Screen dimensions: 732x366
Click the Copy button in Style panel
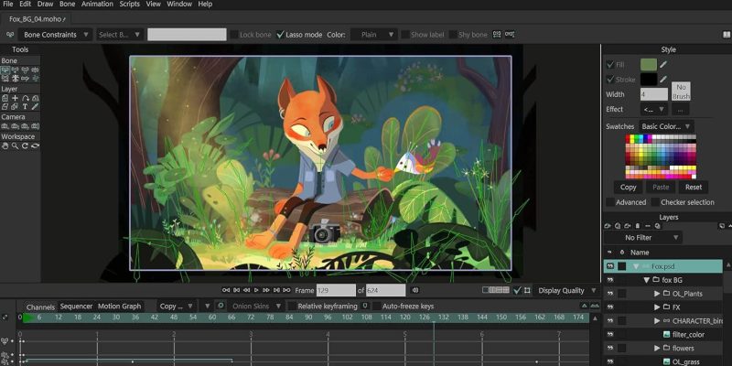point(629,188)
